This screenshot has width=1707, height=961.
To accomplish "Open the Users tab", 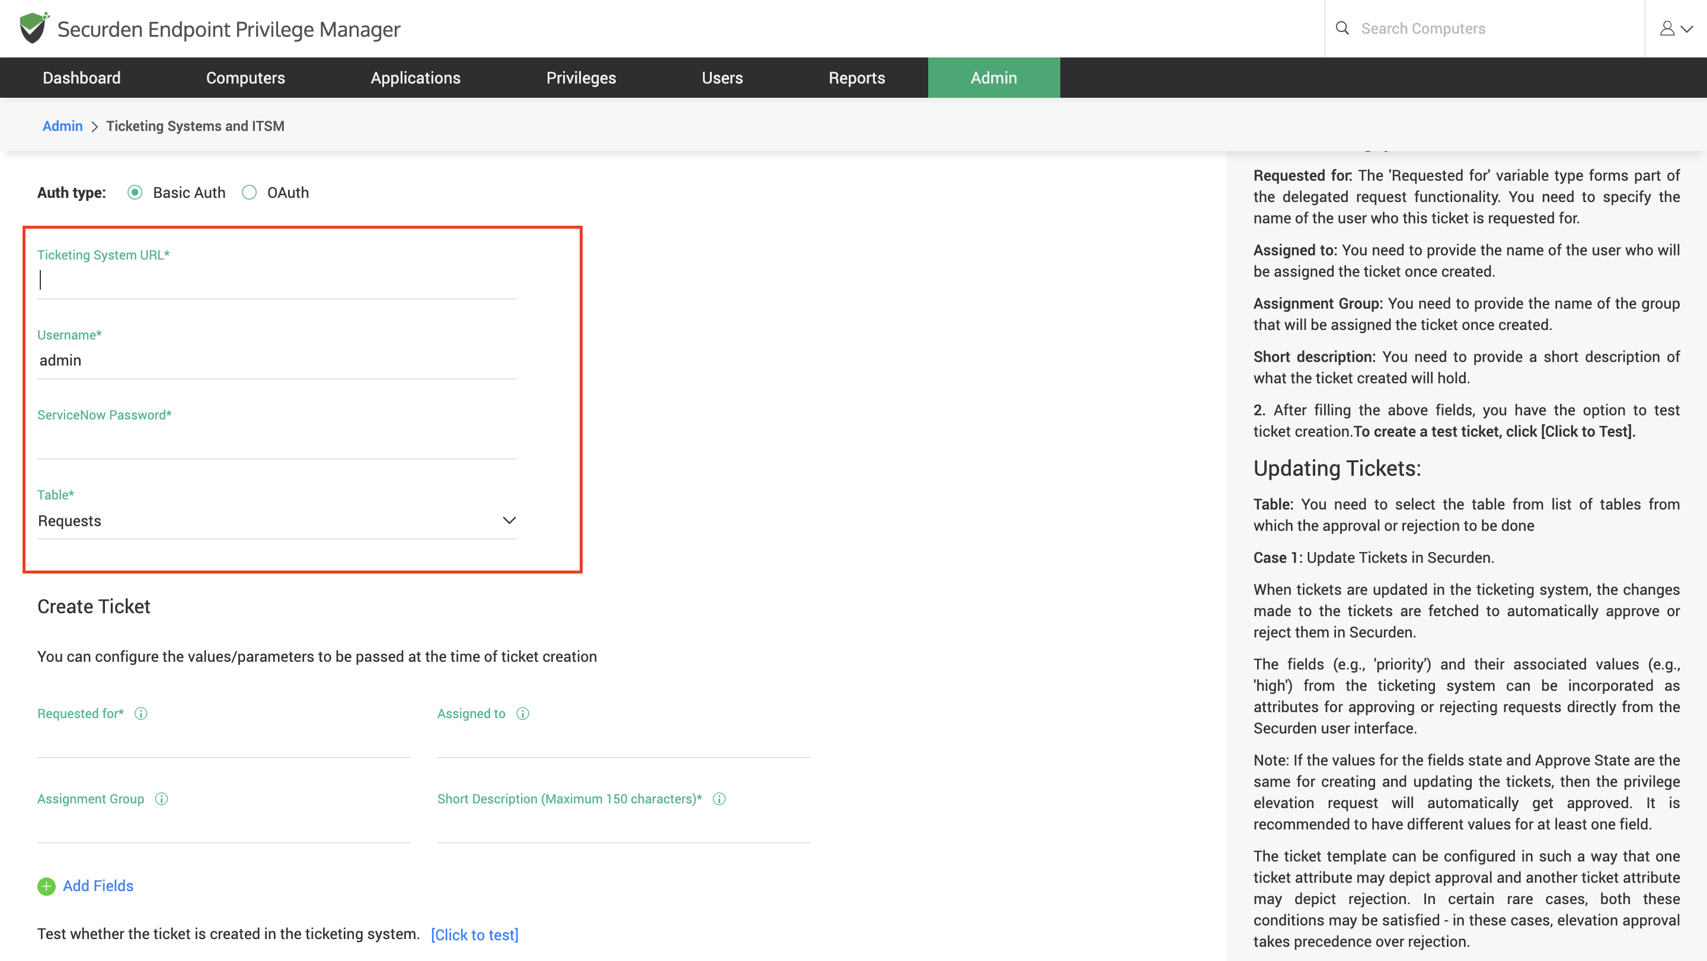I will pyautogui.click(x=723, y=78).
